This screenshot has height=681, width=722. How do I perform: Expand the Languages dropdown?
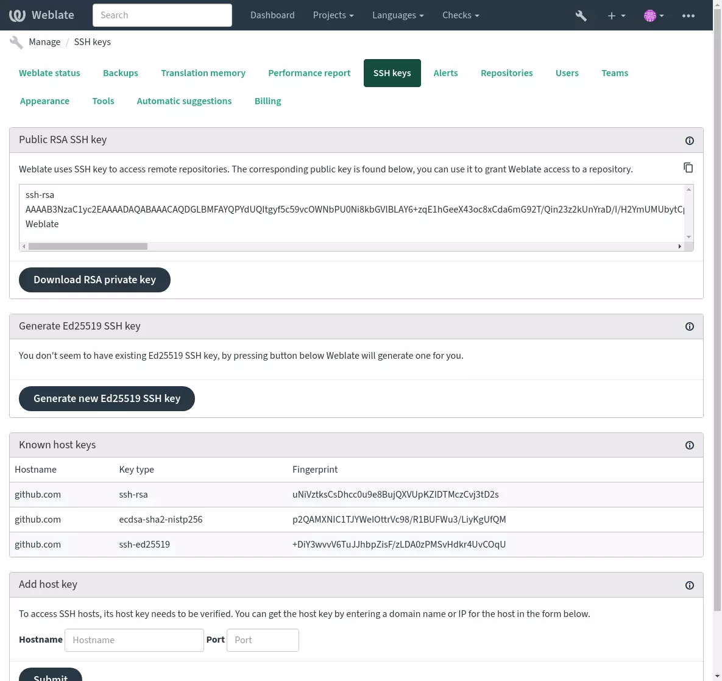pyautogui.click(x=398, y=15)
